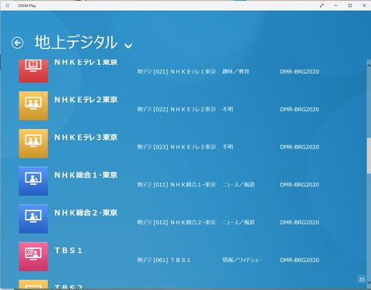The width and height of the screenshot is (371, 290).
Task: Open the yellow NHK Eテレ2東京 channel icon
Action: pyautogui.click(x=33, y=106)
